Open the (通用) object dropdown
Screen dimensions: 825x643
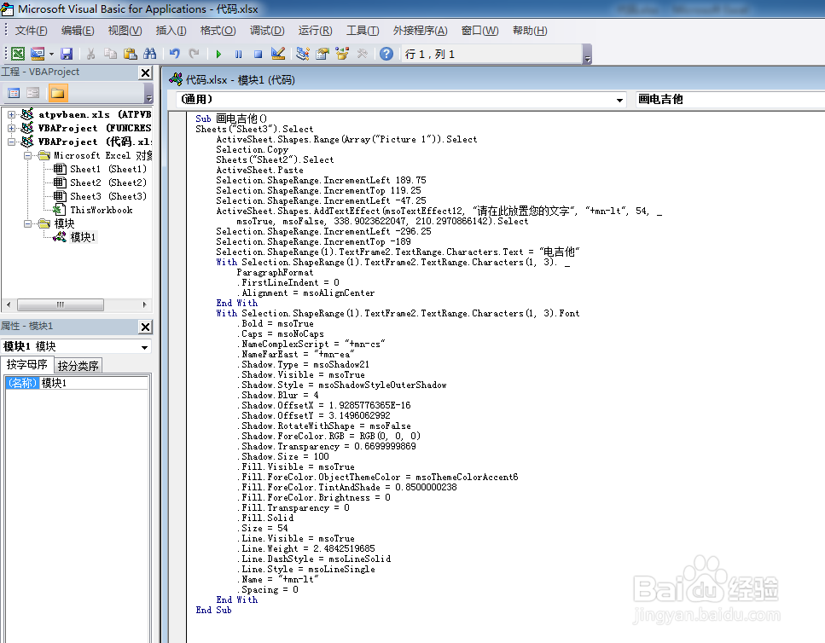[x=619, y=100]
